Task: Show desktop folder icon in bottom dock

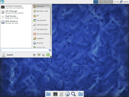Action: tap(48, 94)
